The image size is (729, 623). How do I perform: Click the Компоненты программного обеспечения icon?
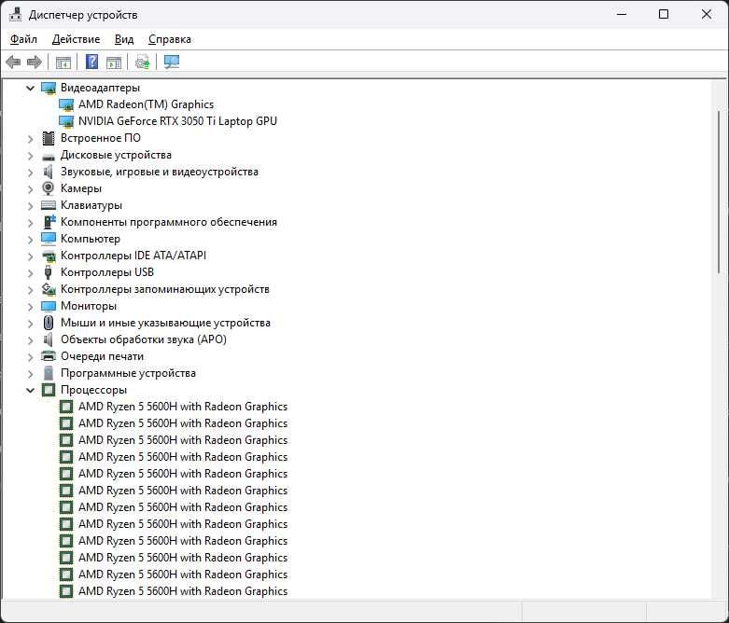click(49, 222)
